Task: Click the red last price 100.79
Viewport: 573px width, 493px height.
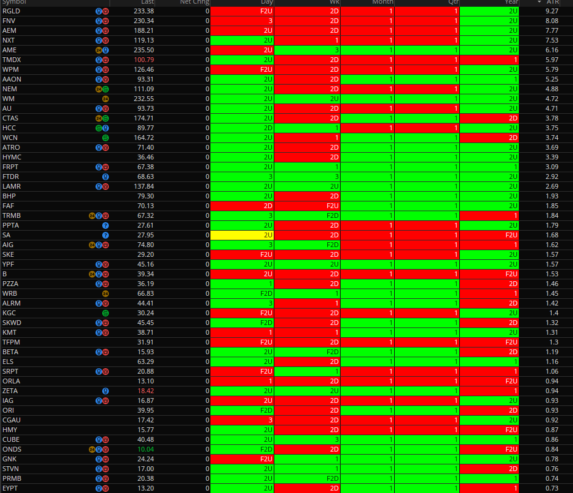Action: click(144, 60)
